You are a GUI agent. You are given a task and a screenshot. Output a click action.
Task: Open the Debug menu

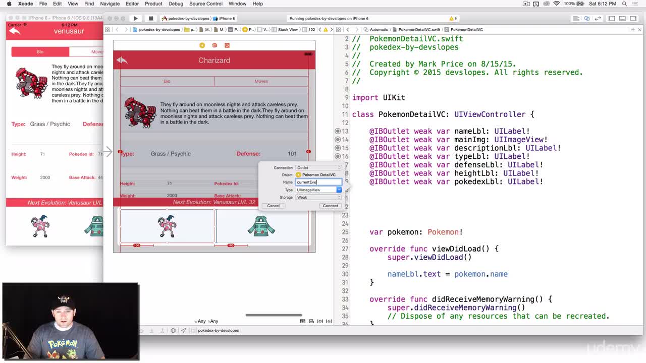pos(176,4)
